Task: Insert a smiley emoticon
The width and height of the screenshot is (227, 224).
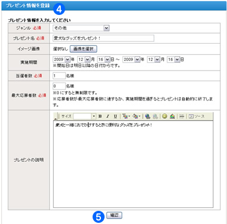Action: [x=164, y=116]
